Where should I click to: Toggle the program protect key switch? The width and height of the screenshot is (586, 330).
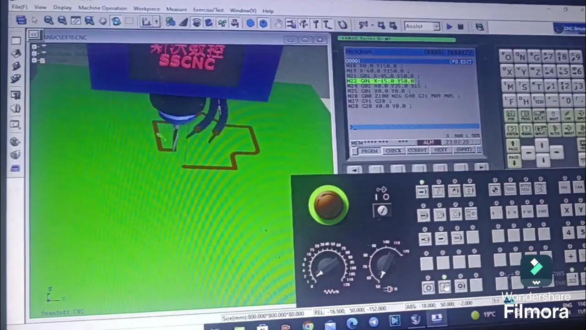(x=382, y=210)
